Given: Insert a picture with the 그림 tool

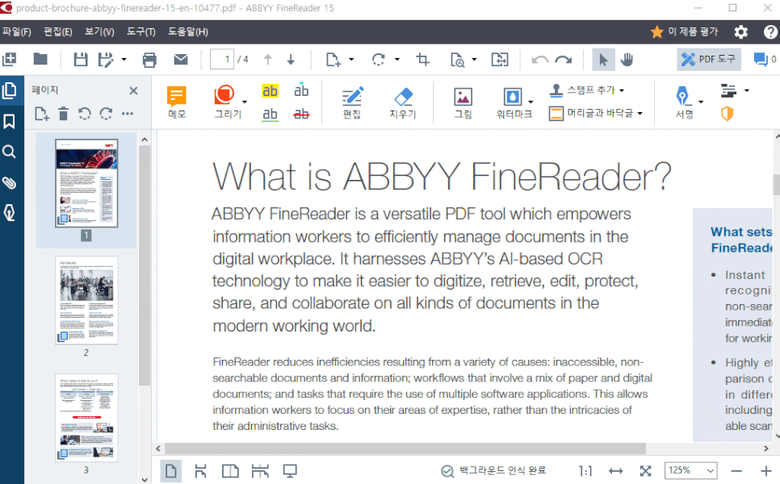Looking at the screenshot, I should coord(463,102).
